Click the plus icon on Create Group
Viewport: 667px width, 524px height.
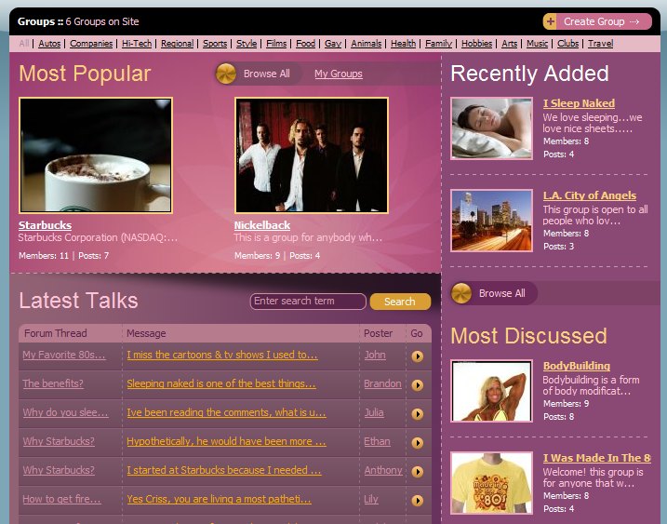pyautogui.click(x=551, y=21)
